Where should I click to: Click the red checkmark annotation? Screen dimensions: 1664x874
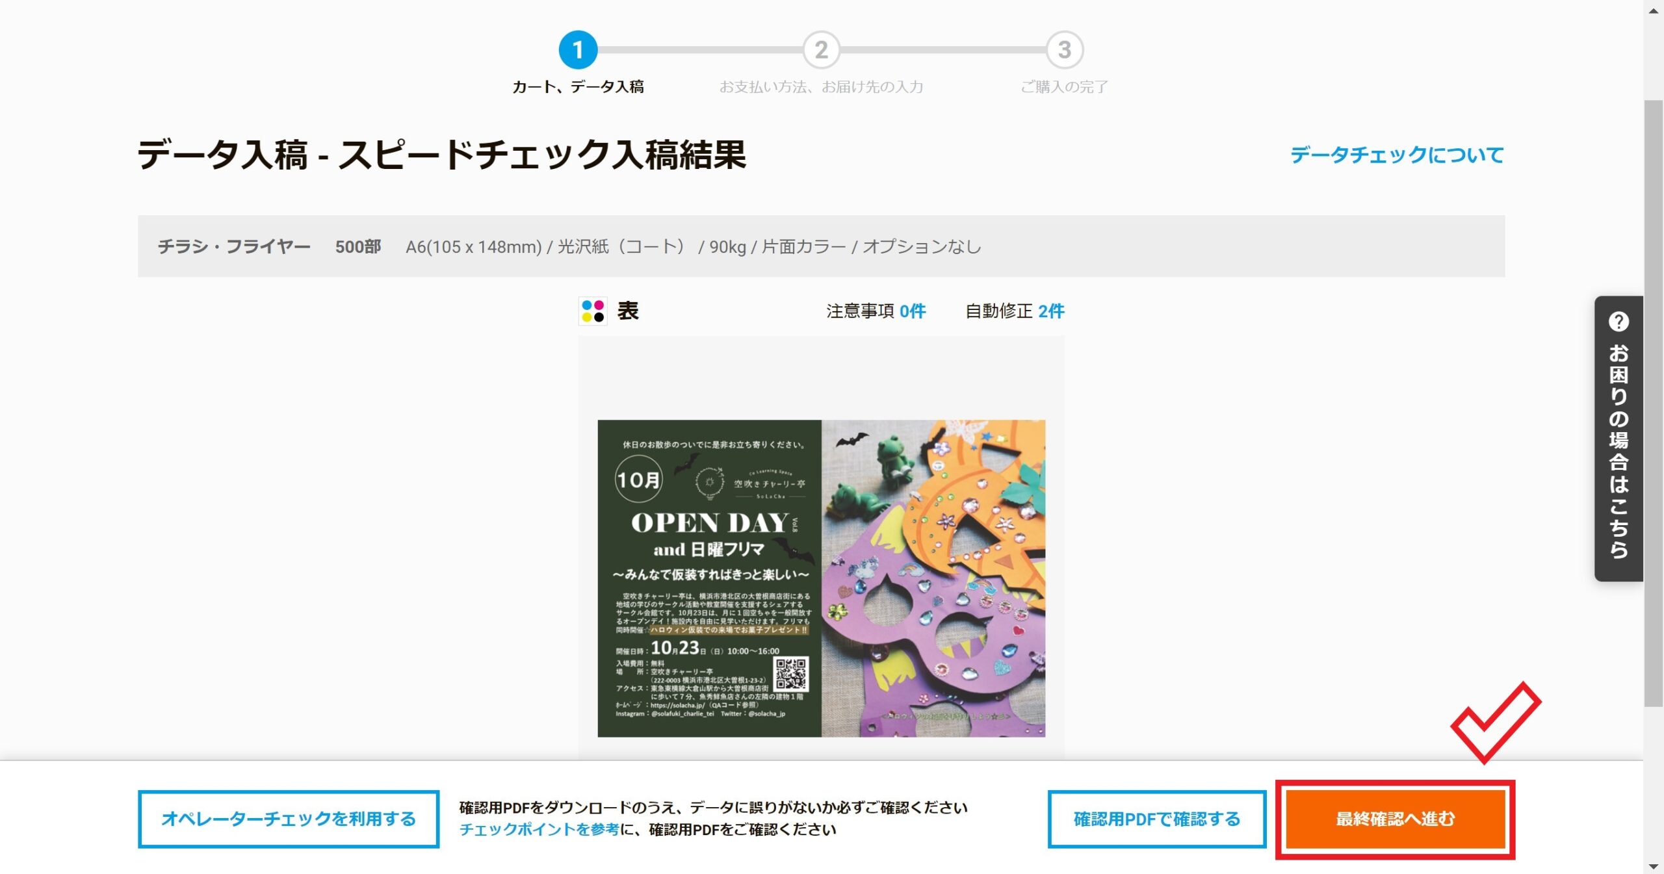click(1496, 722)
